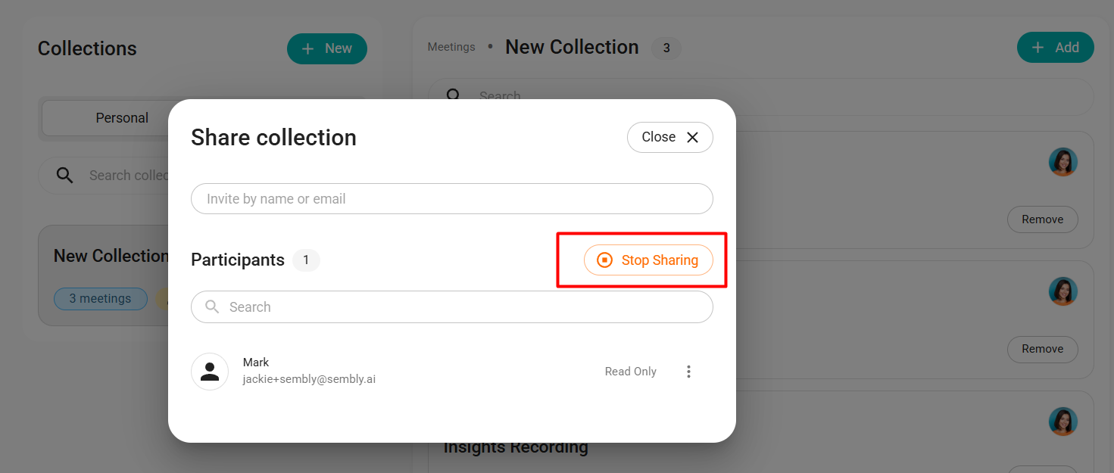Click the participants count badge
This screenshot has height=473, width=1114.
tap(306, 260)
